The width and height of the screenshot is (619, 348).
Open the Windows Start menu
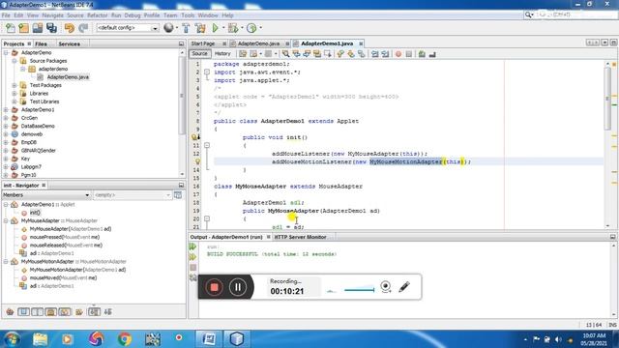pyautogui.click(x=12, y=339)
